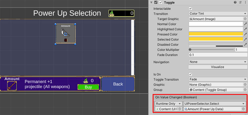
Task: Open object picker for Graphic field
Action: 245,85
